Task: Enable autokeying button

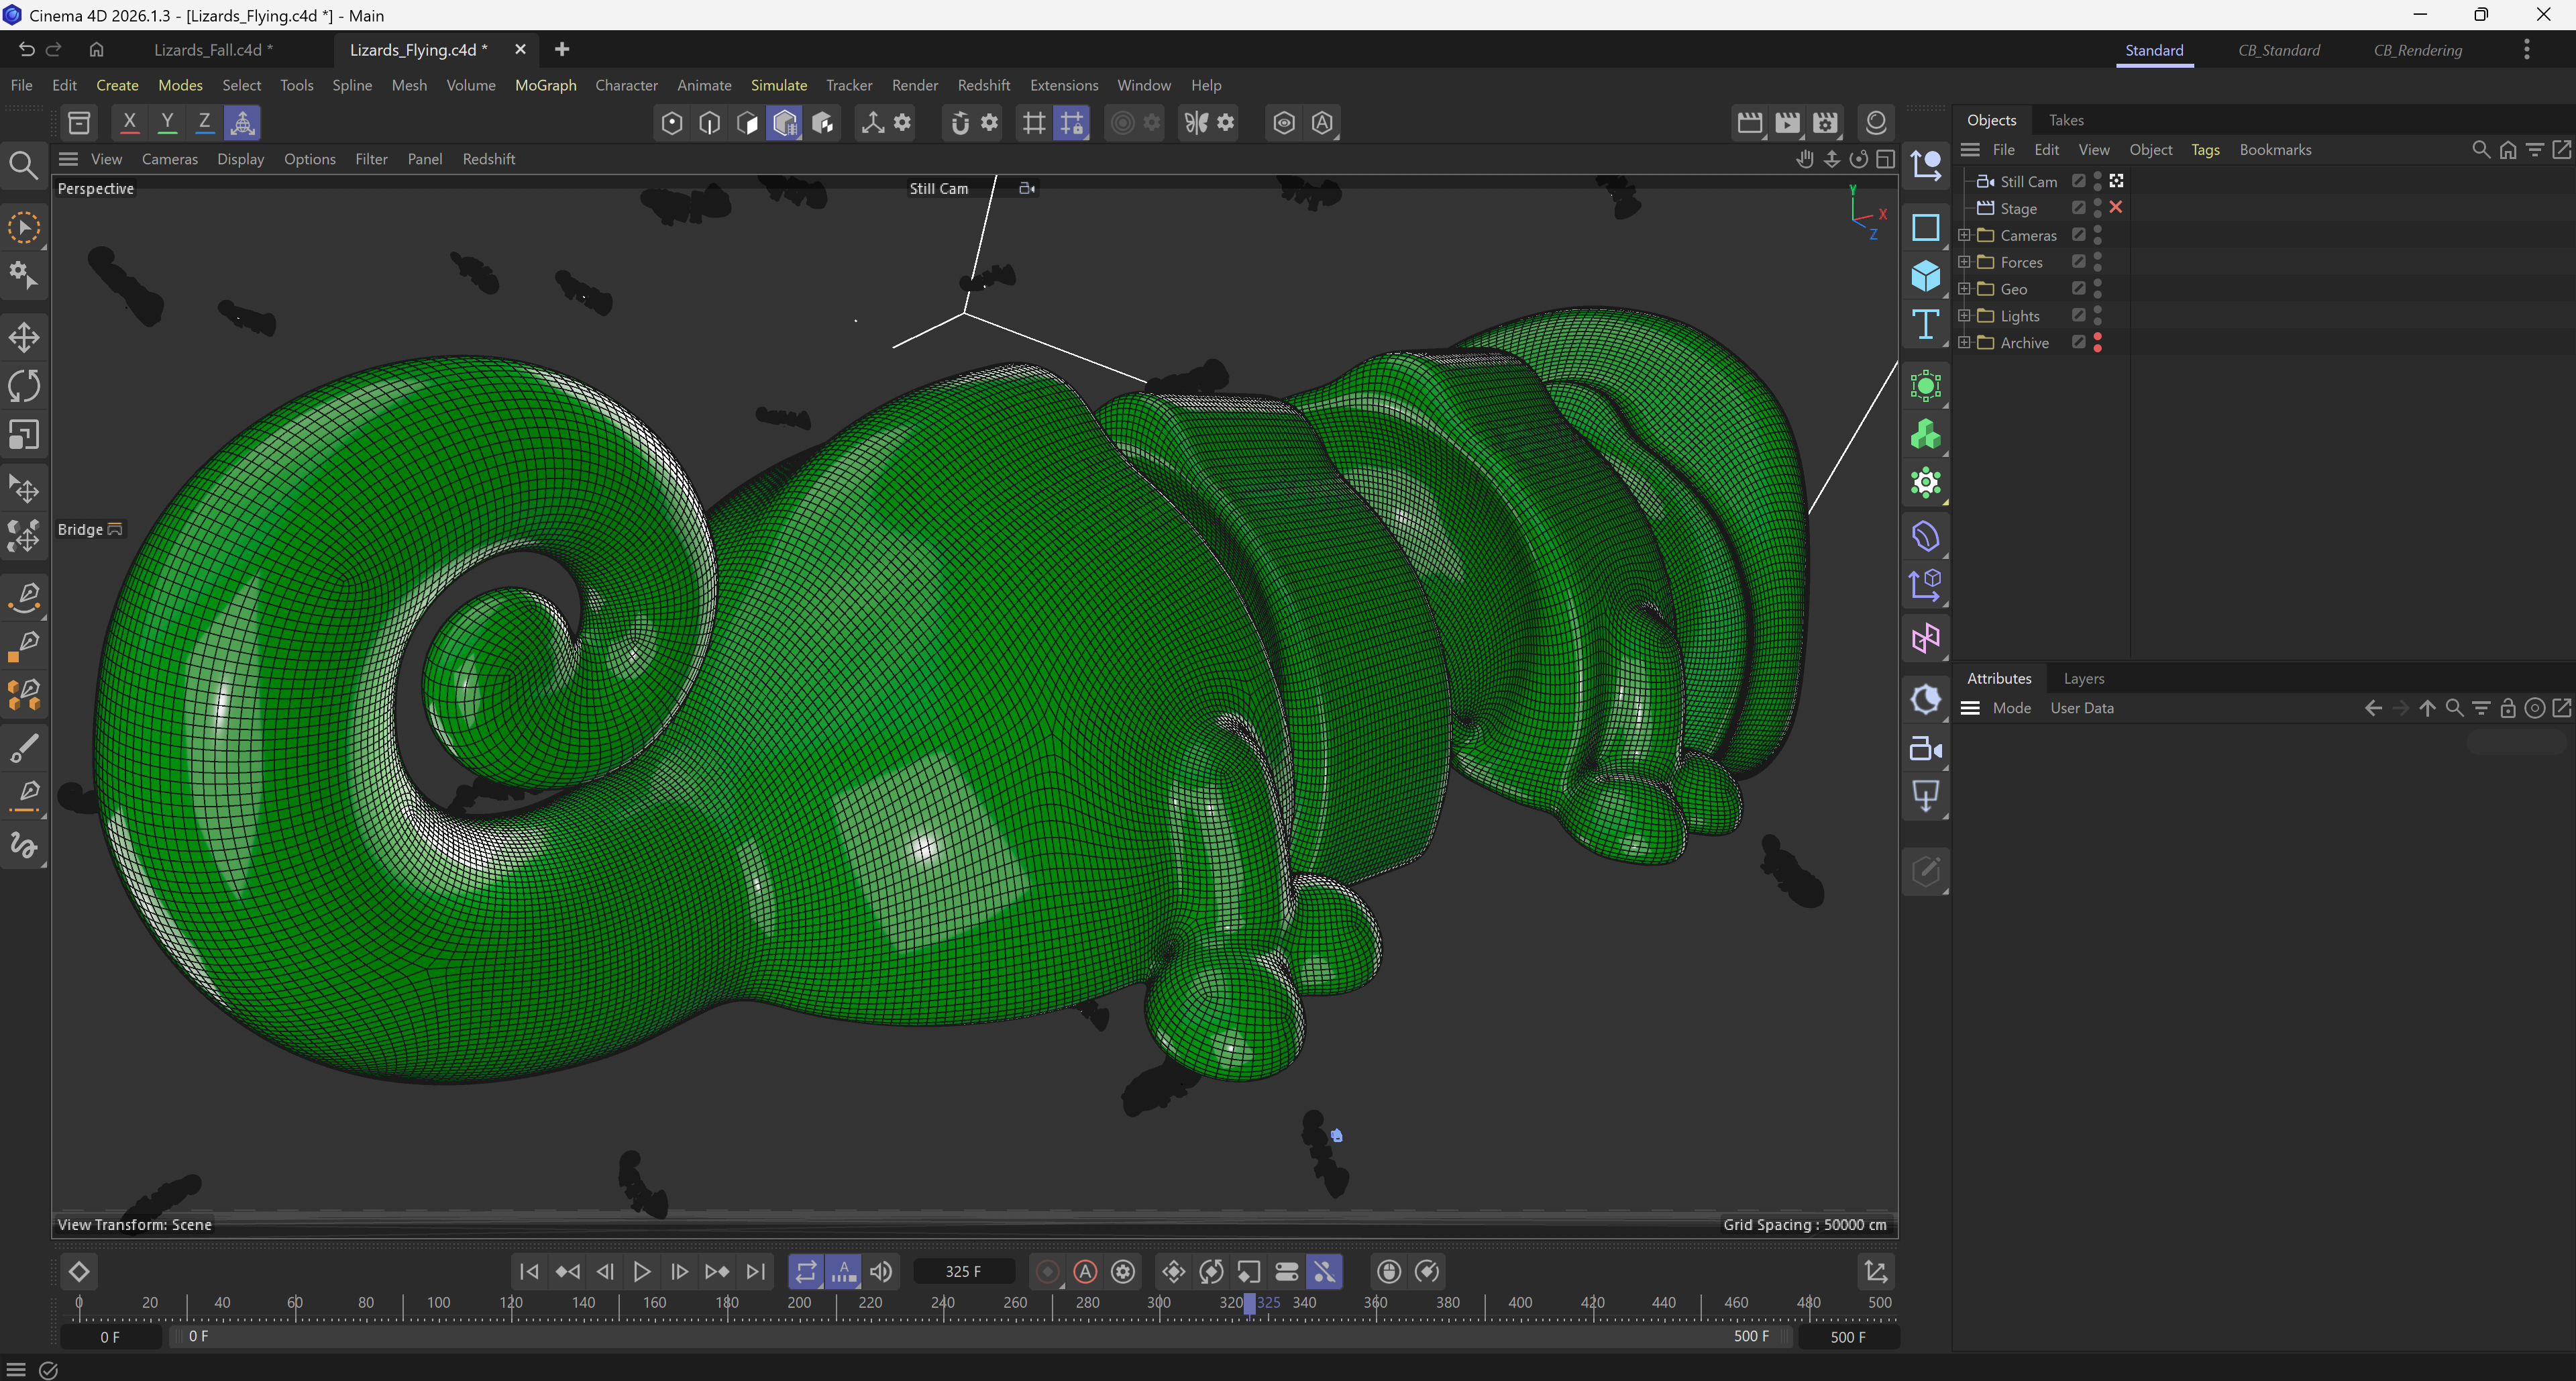Action: pyautogui.click(x=1085, y=1271)
